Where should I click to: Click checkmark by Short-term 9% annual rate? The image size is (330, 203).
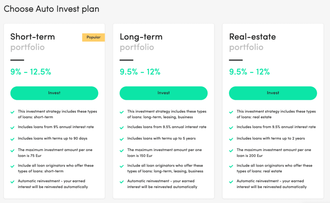coord(12,128)
